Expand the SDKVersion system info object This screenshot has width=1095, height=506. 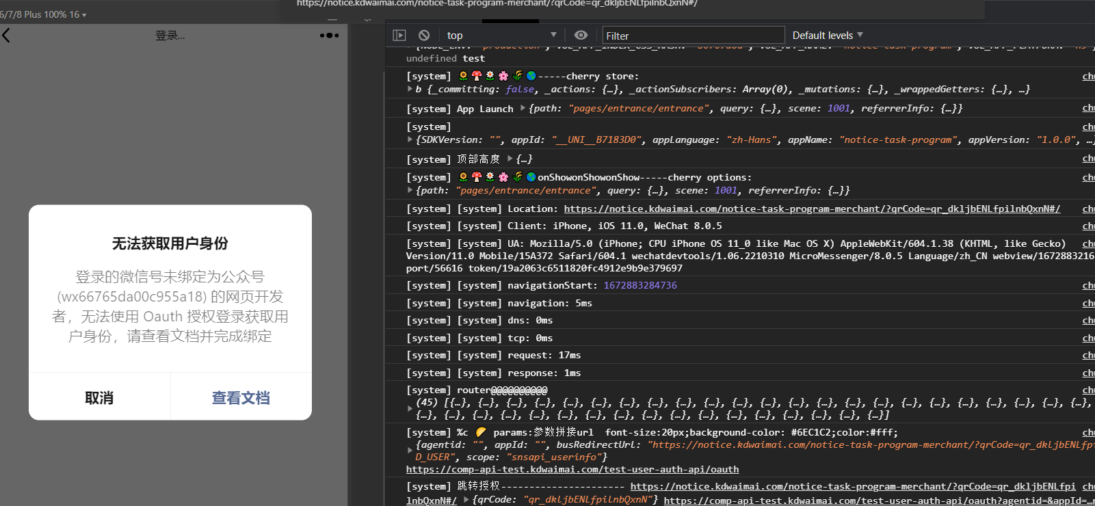pyautogui.click(x=410, y=139)
